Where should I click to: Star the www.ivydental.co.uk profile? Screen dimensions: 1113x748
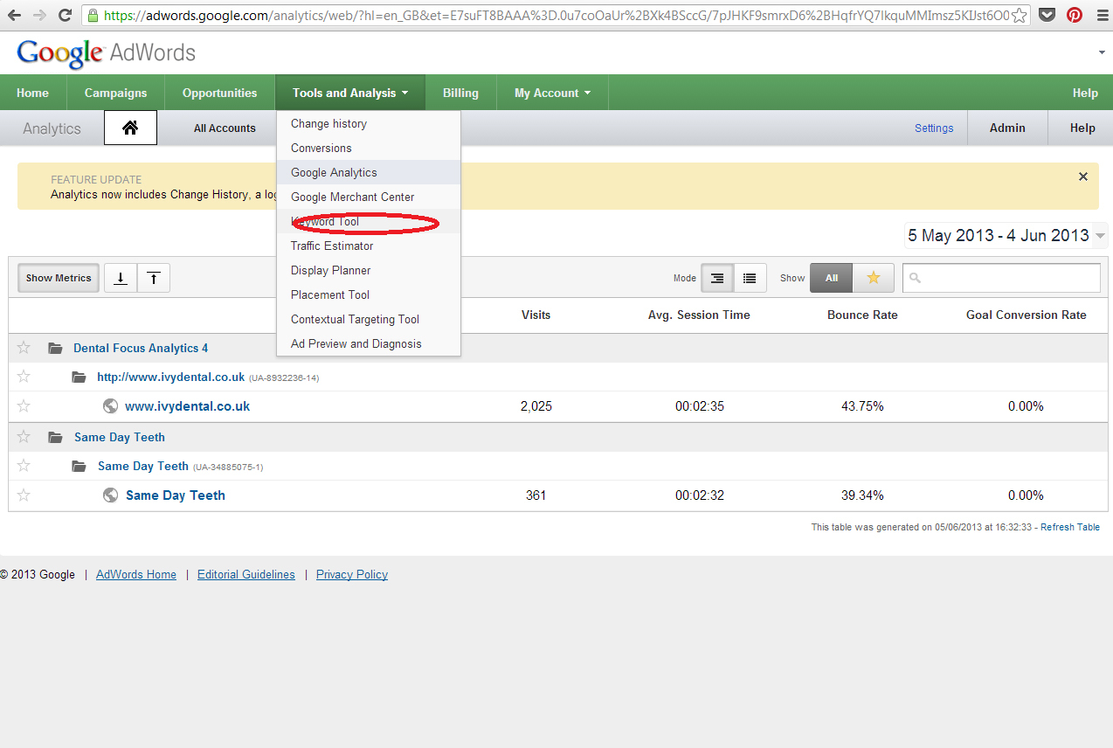(24, 405)
